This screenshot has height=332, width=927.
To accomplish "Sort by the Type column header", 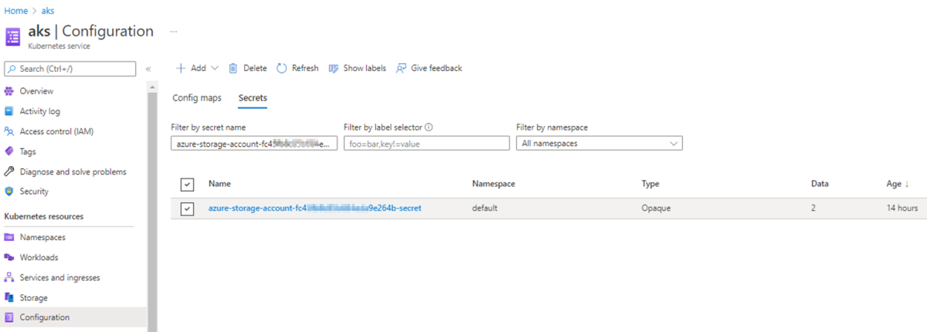I will point(650,184).
